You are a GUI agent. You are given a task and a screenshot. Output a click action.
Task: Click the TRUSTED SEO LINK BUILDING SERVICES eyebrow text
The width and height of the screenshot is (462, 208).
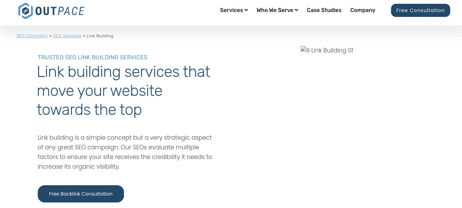click(92, 57)
